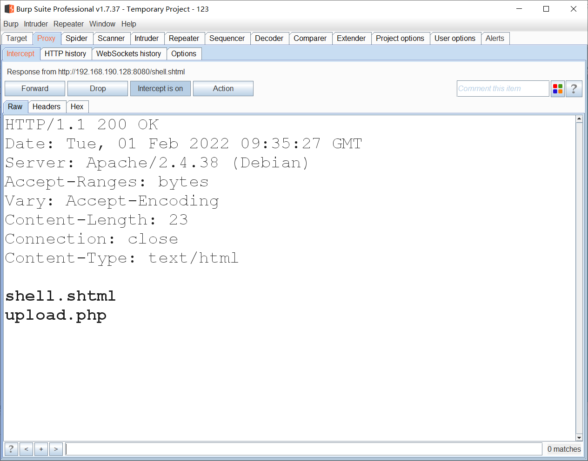
Task: Open the Help menu
Action: pos(129,24)
